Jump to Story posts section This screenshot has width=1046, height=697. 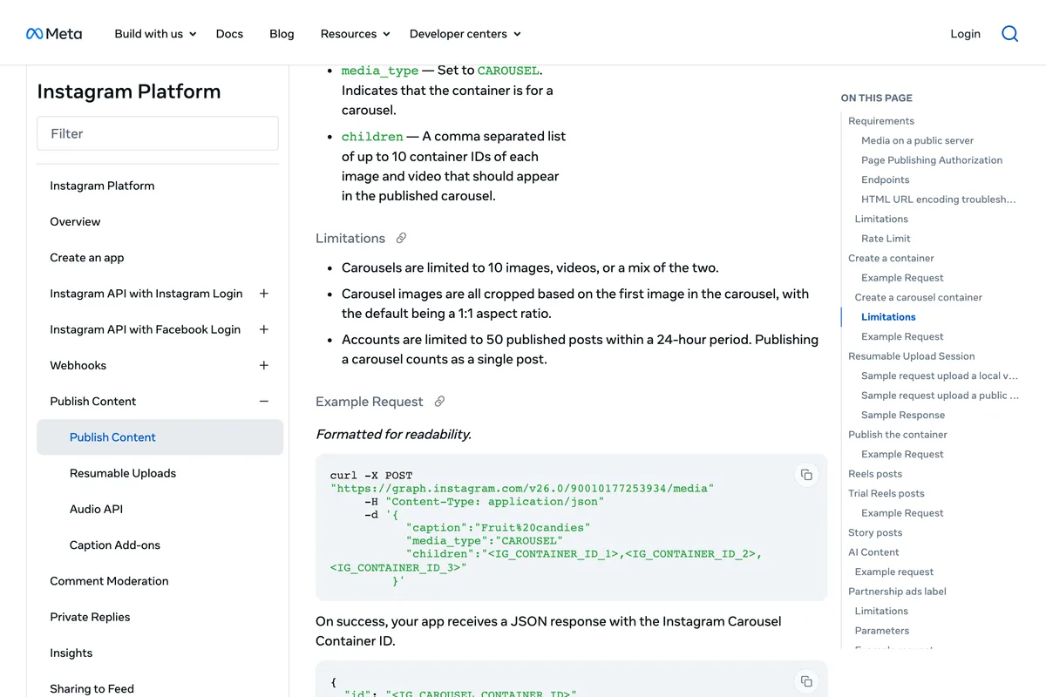coord(875,532)
